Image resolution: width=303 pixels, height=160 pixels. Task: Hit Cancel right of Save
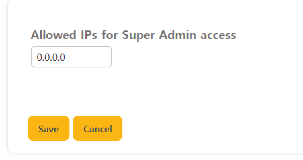[98, 128]
